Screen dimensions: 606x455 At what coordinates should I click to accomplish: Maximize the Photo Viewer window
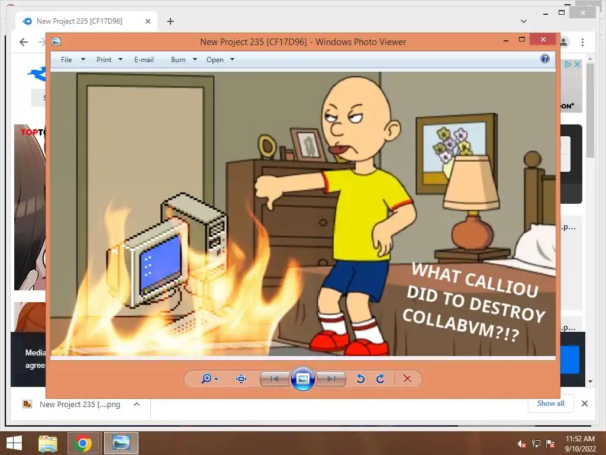coord(522,40)
